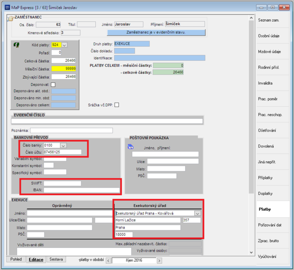294x270 pixels.
Task: Switch to Mzdové údaje section
Action: [x=272, y=52]
